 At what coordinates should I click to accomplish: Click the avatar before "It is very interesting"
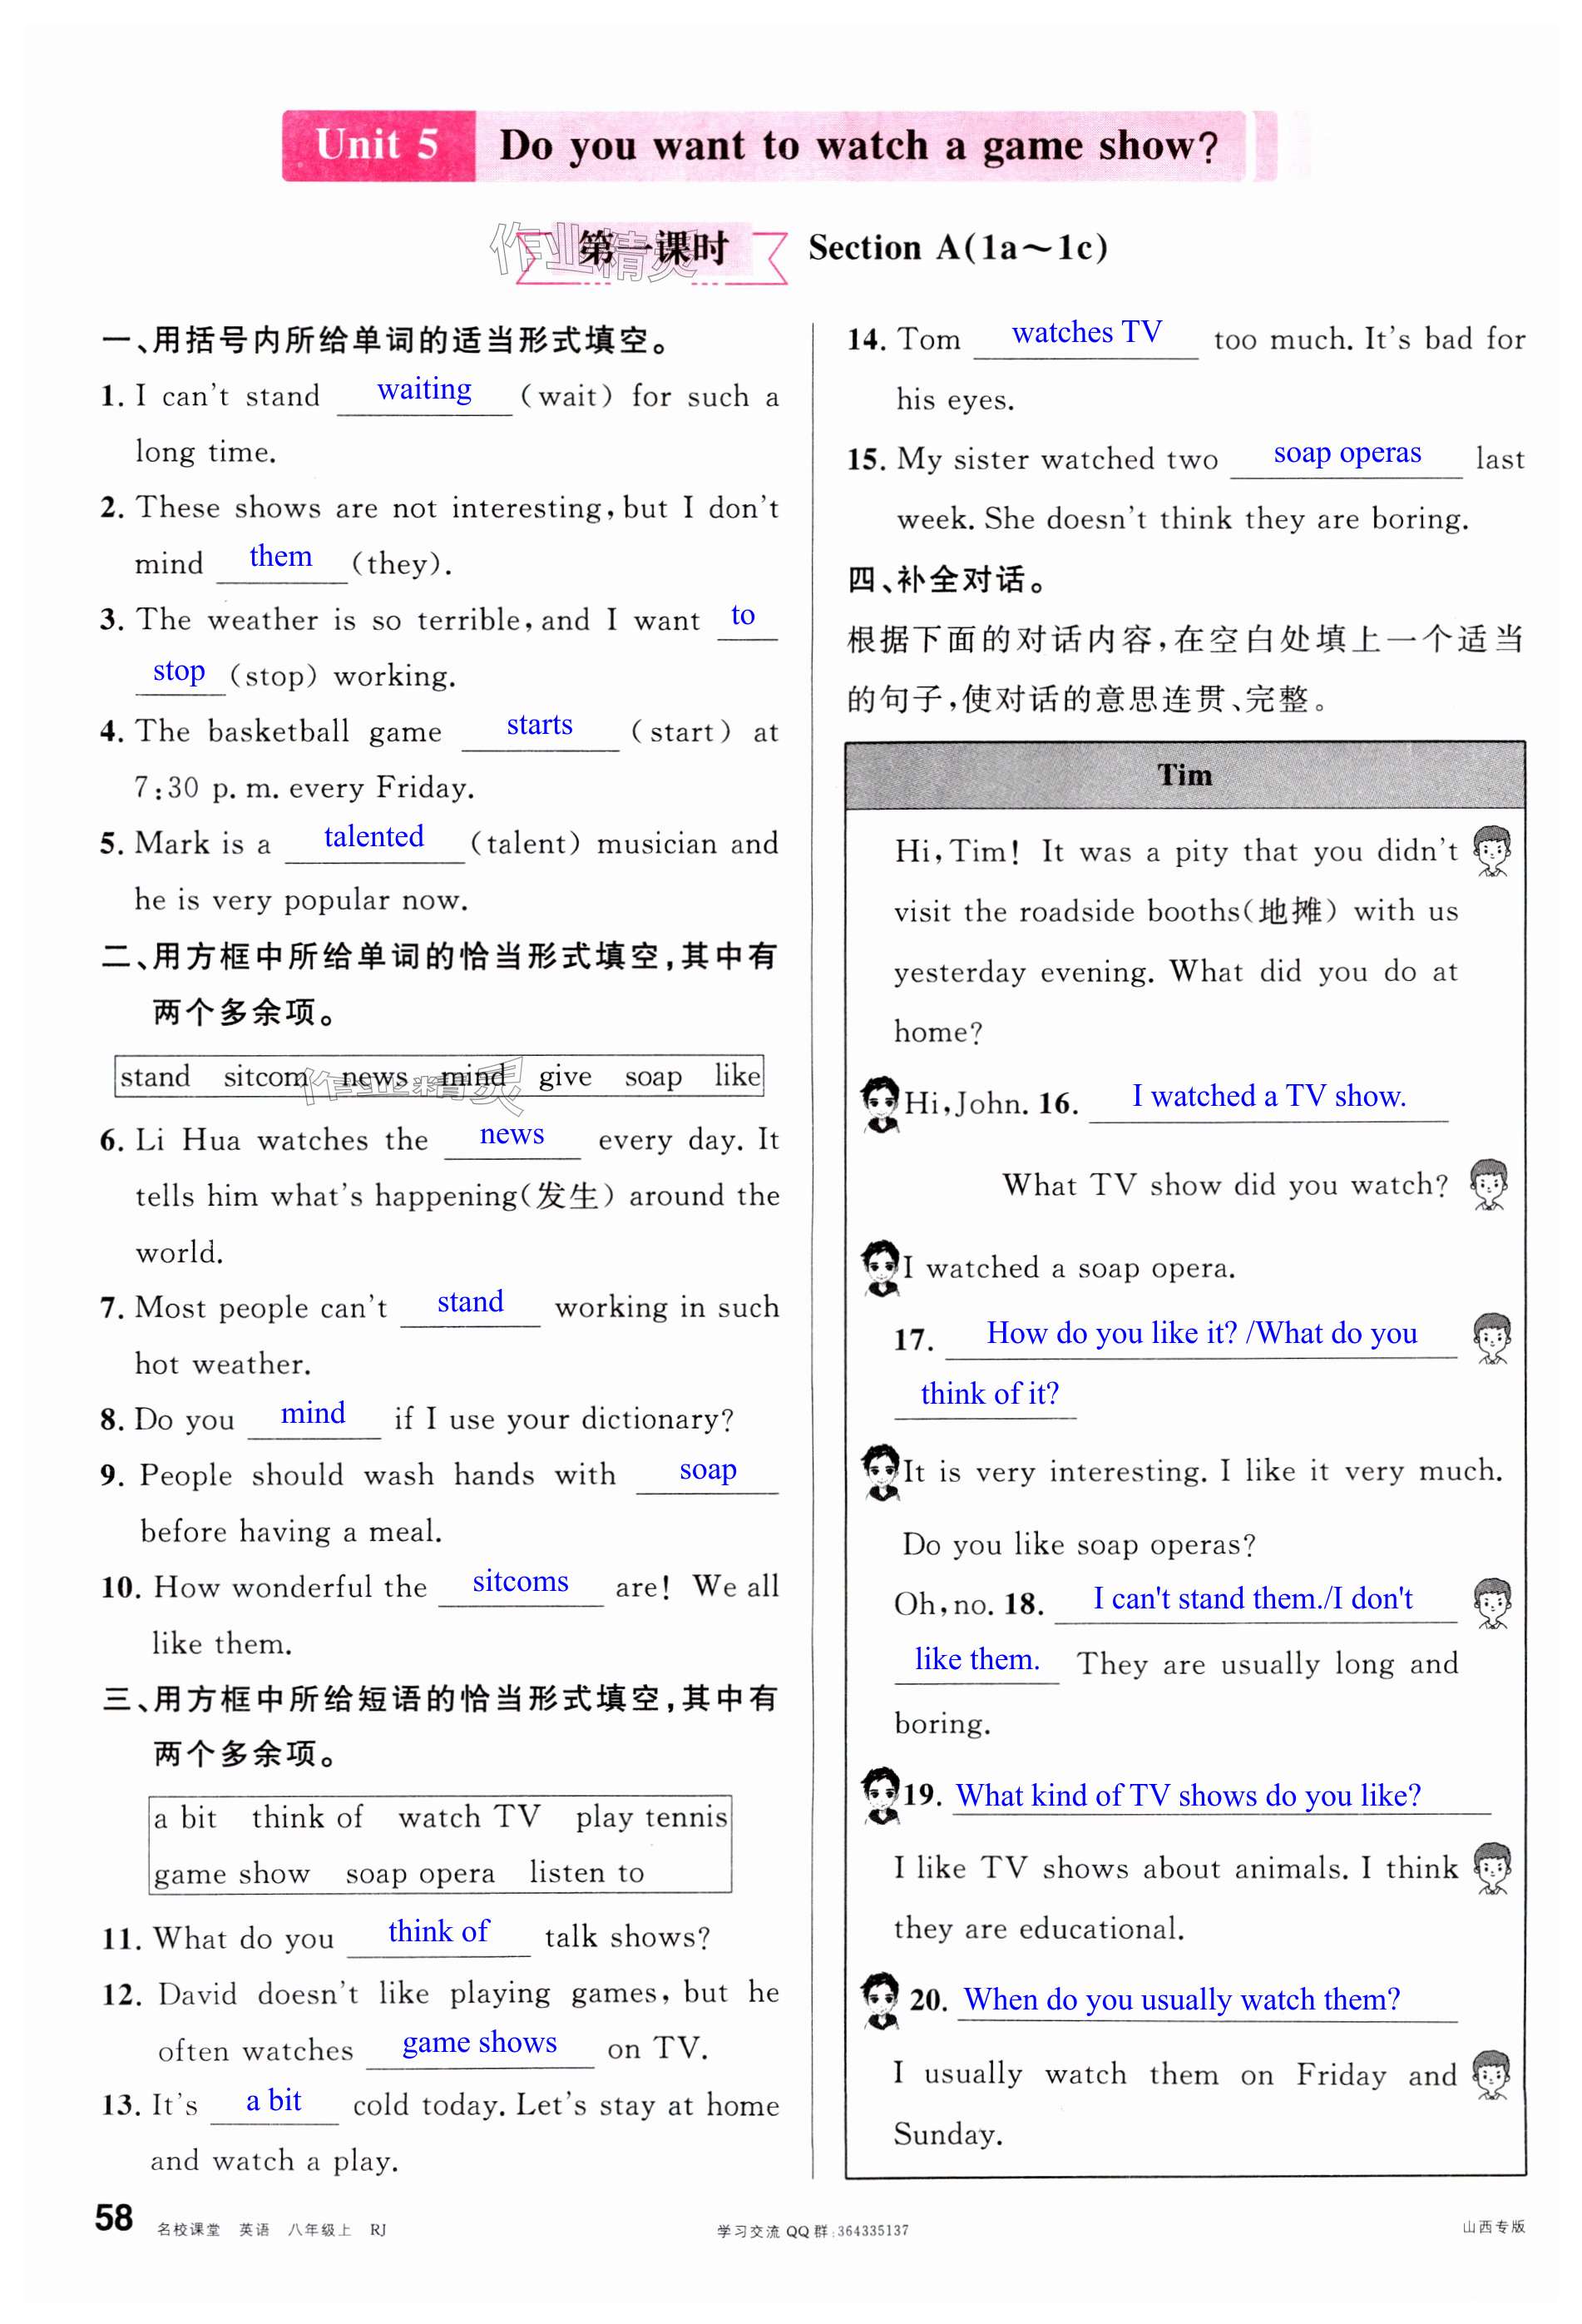(879, 1471)
